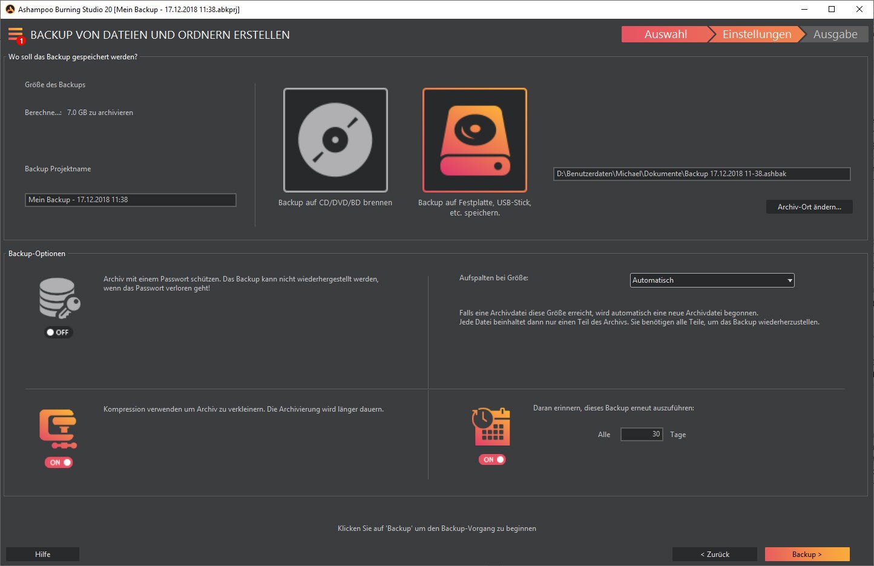
Task: Select the CD/DVD/BD disc burn icon
Action: [x=335, y=140]
